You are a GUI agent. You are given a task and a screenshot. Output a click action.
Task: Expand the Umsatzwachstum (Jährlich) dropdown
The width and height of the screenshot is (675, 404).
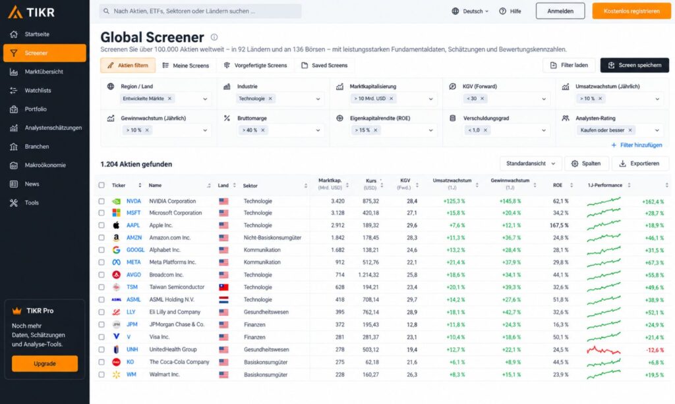click(657, 99)
